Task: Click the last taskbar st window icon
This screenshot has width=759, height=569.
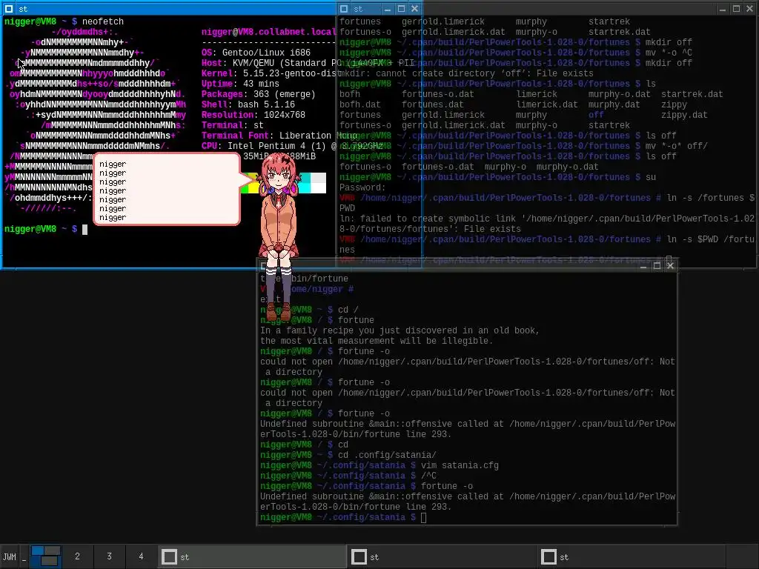Action: point(548,557)
